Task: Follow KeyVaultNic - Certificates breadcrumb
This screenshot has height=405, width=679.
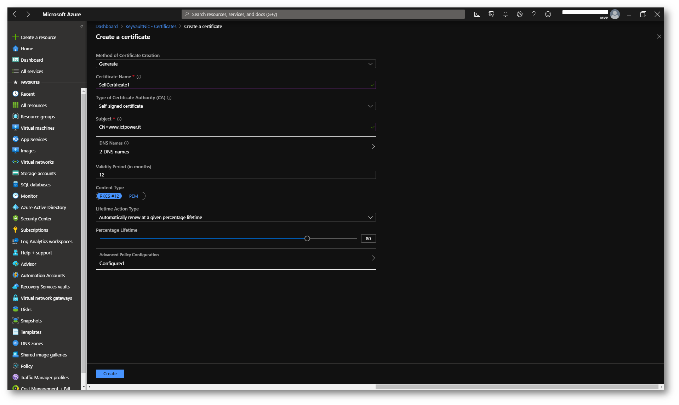Action: [x=151, y=26]
